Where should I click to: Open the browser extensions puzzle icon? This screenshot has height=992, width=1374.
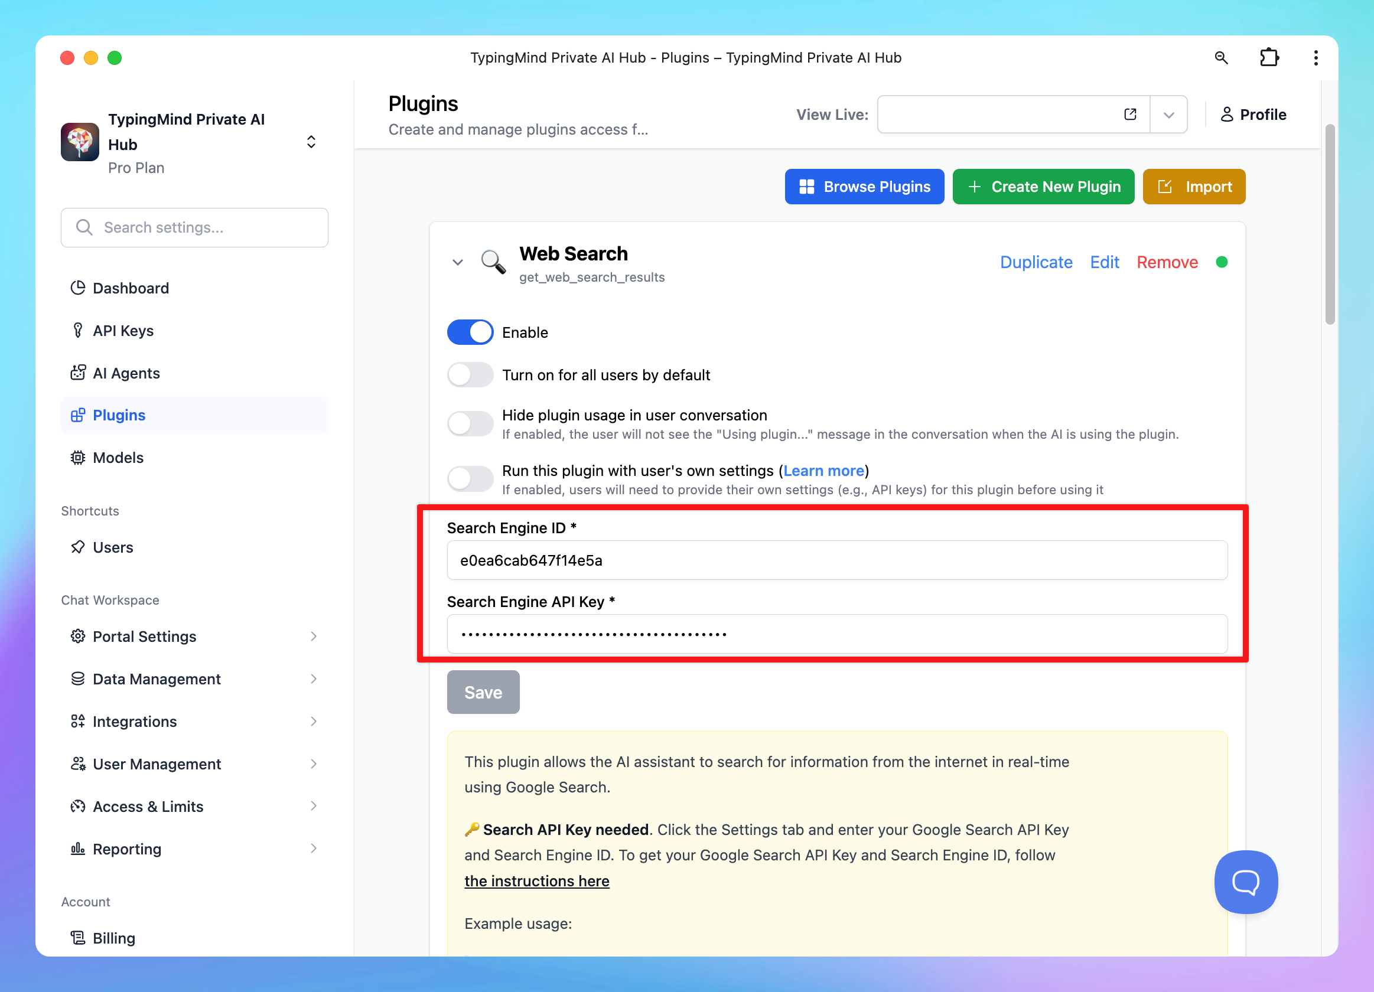[x=1269, y=58]
